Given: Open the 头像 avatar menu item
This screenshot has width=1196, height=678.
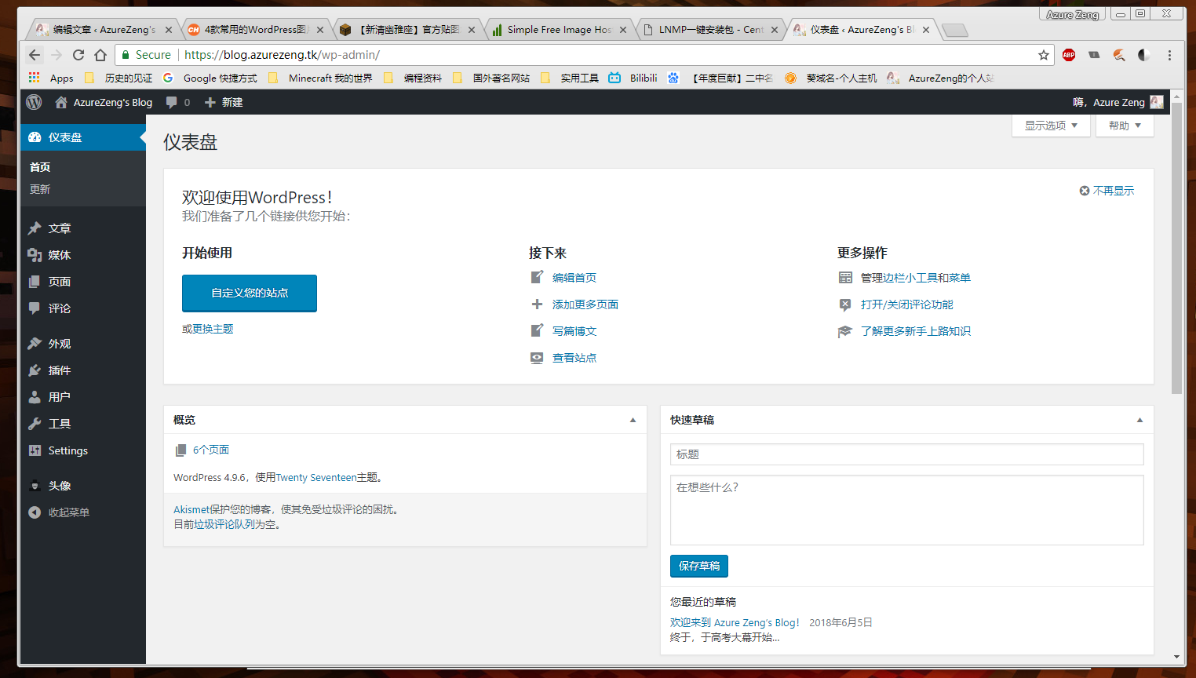Looking at the screenshot, I should pyautogui.click(x=83, y=486).
